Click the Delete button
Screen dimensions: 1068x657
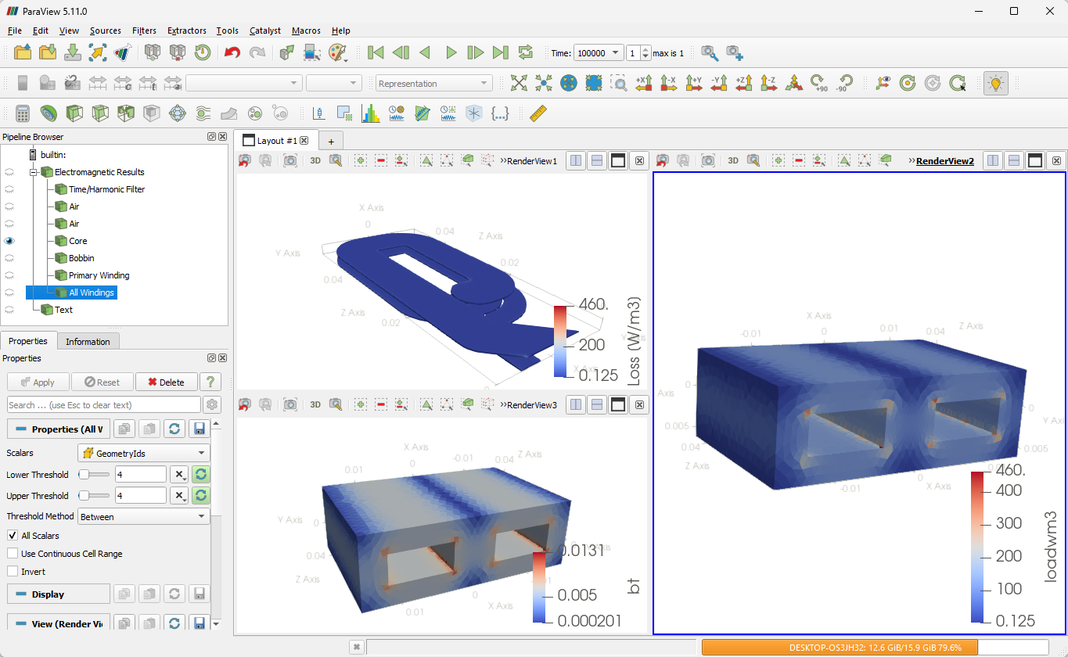(x=166, y=382)
